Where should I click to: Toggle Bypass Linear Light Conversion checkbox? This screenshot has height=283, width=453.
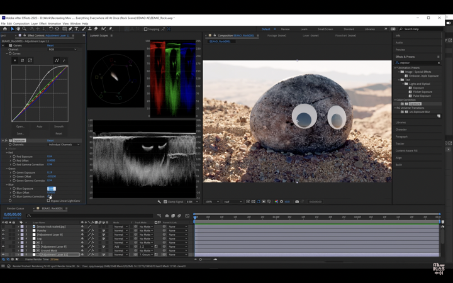48,201
